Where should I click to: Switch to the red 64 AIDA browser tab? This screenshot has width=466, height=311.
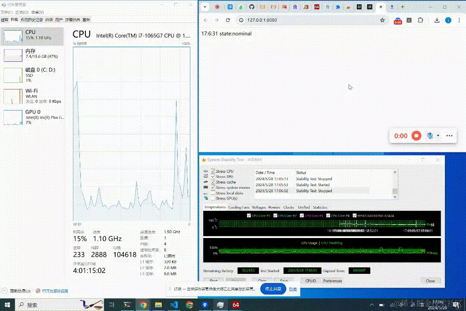pos(317,7)
